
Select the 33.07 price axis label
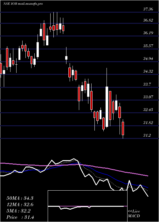[148, 97]
